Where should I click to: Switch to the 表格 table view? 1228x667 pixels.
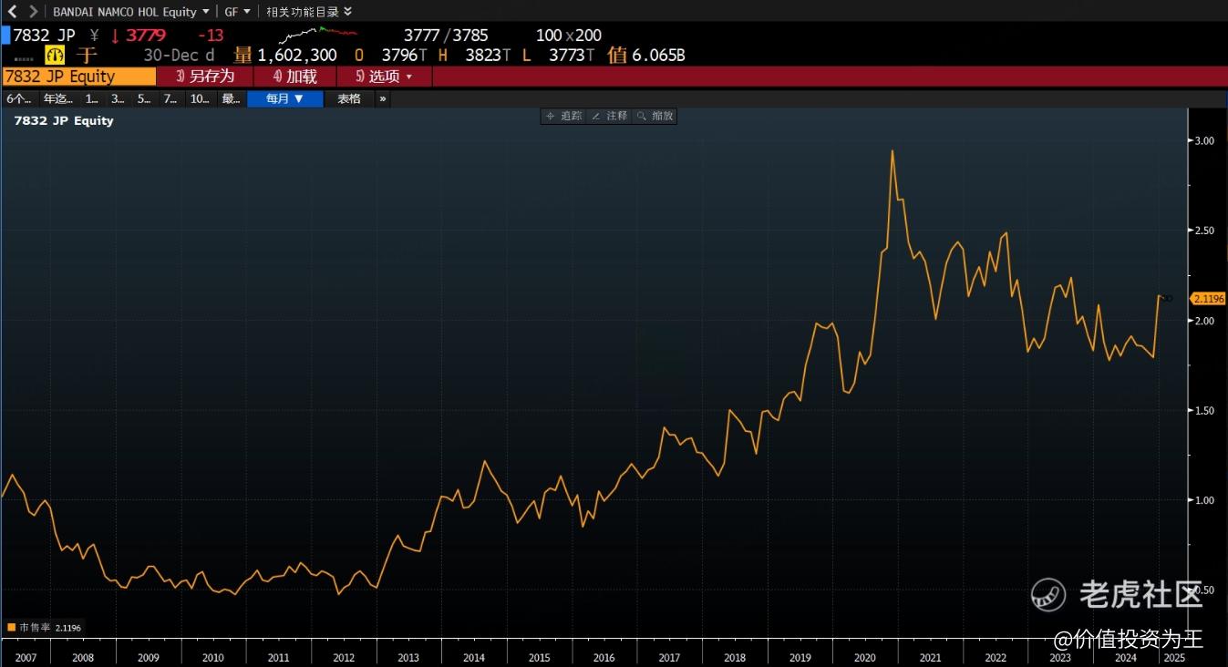[x=349, y=98]
